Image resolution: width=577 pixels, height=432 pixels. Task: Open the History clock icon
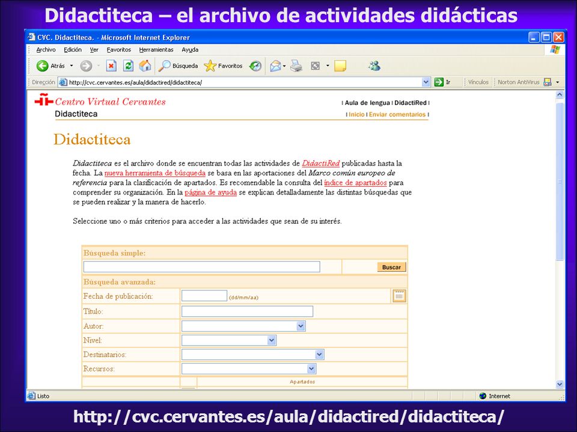pos(255,66)
